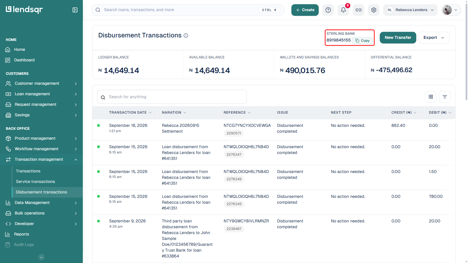This screenshot has width=468, height=263.
Task: Click the Audit Logs clipboard icon
Action: tap(8, 245)
